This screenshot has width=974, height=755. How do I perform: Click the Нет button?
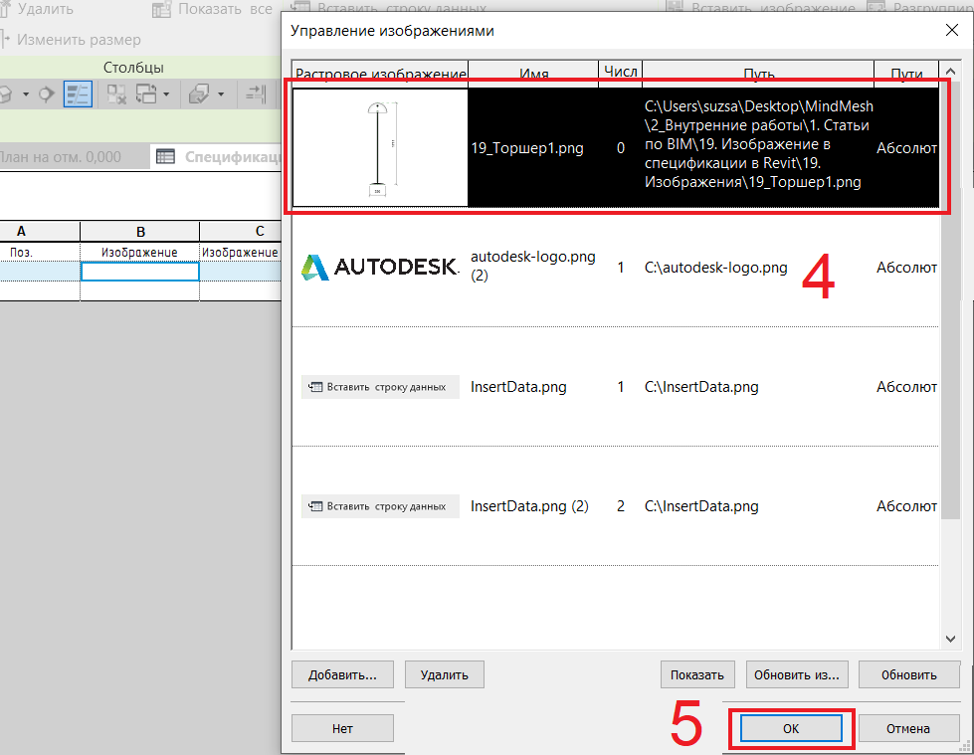coord(342,728)
